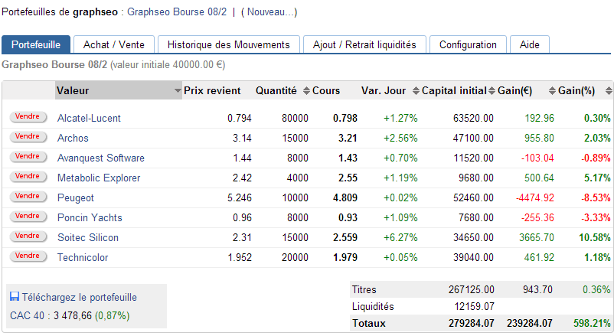
Task: Click Vendre next to Soitec Silicon
Action: pos(28,236)
